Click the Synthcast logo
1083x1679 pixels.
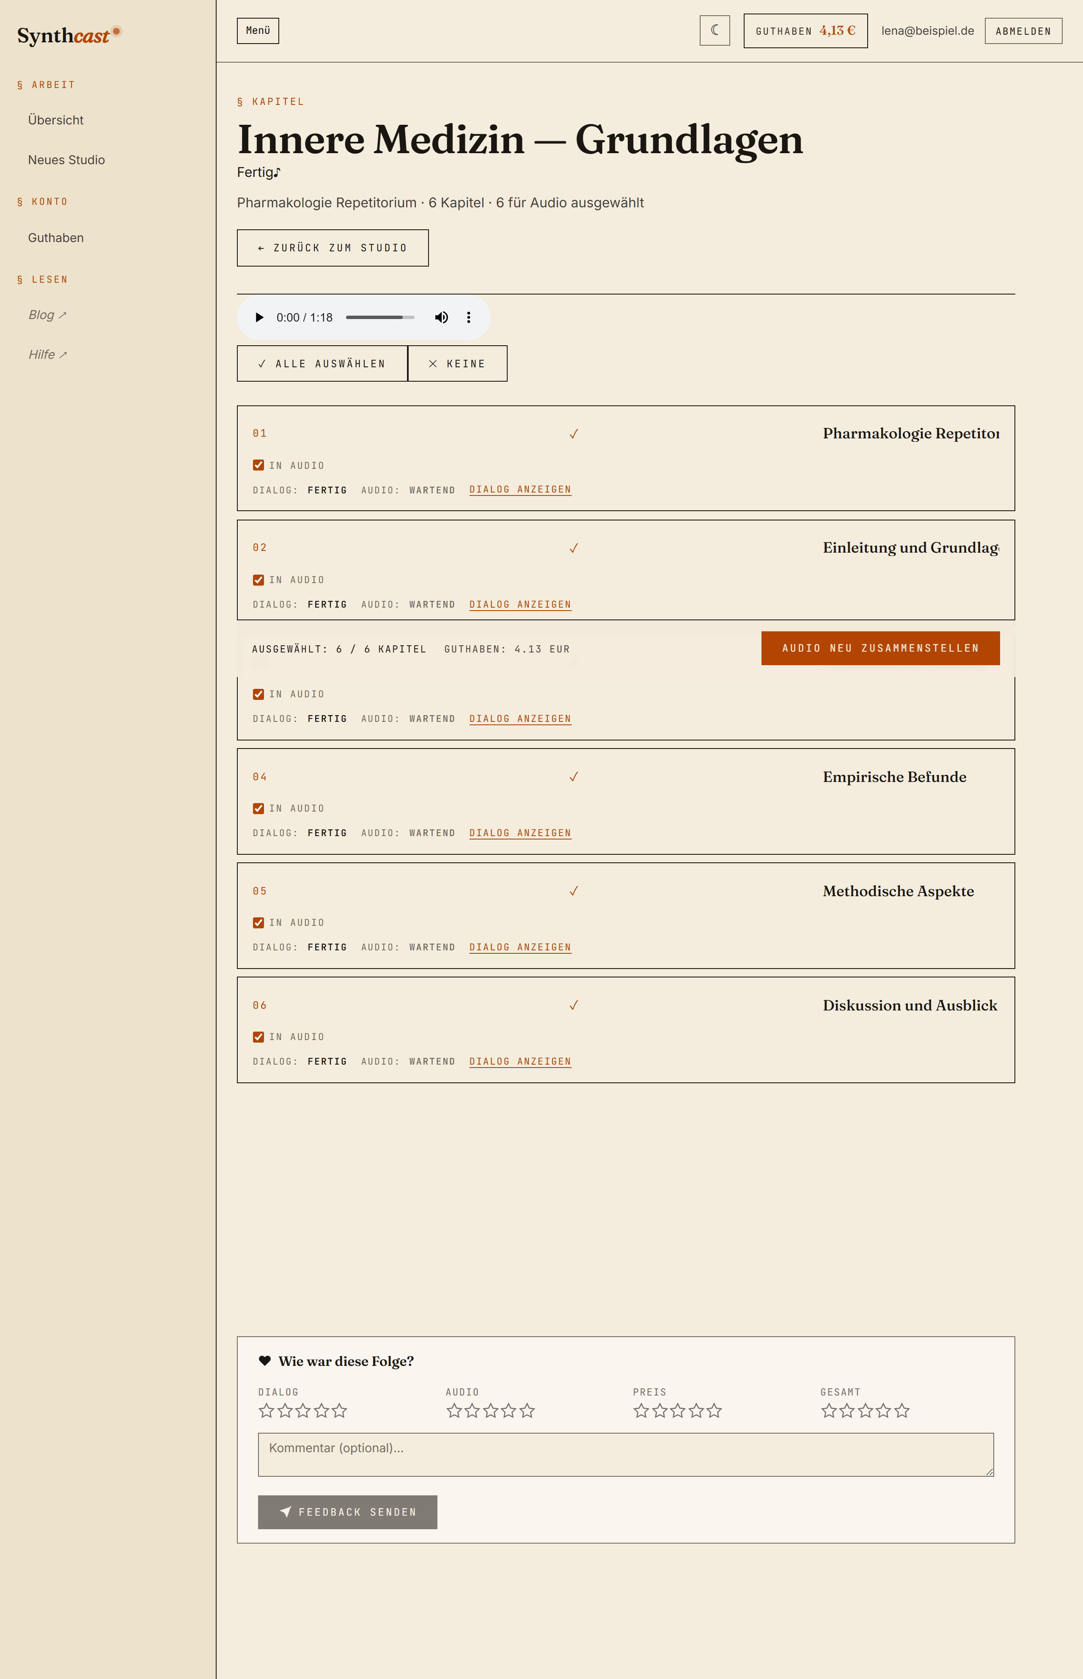69,35
